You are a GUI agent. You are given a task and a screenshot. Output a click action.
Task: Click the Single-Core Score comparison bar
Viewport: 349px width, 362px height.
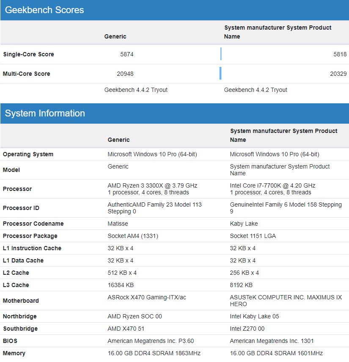tap(221, 54)
